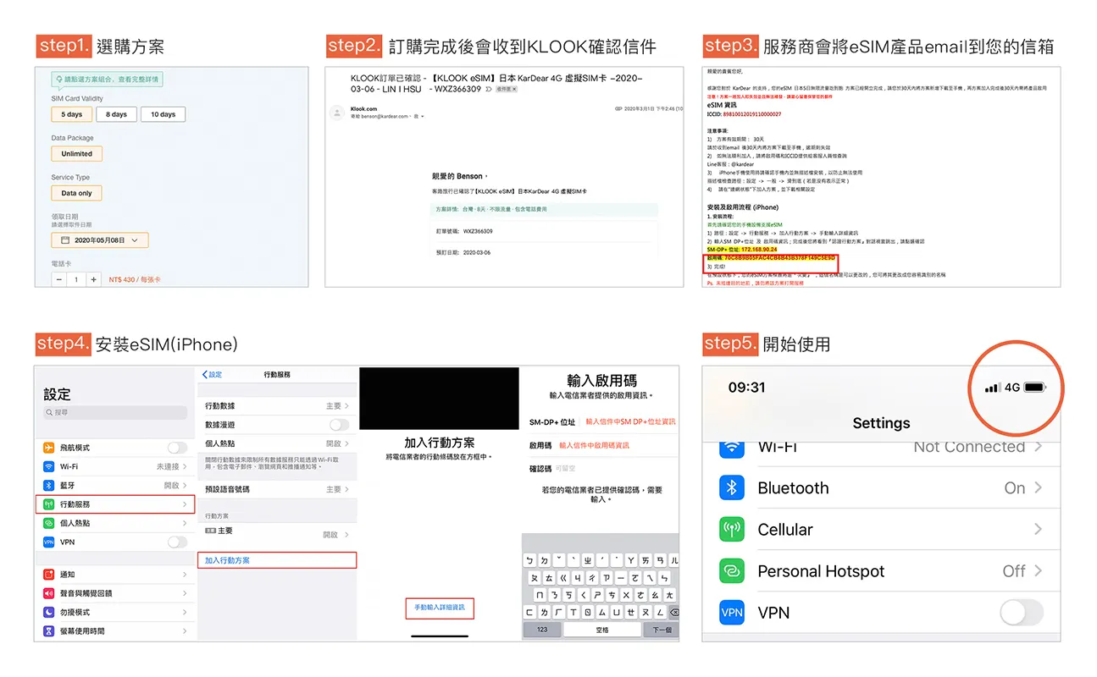Tap the 手動輸入詳細資訊 link

(440, 608)
